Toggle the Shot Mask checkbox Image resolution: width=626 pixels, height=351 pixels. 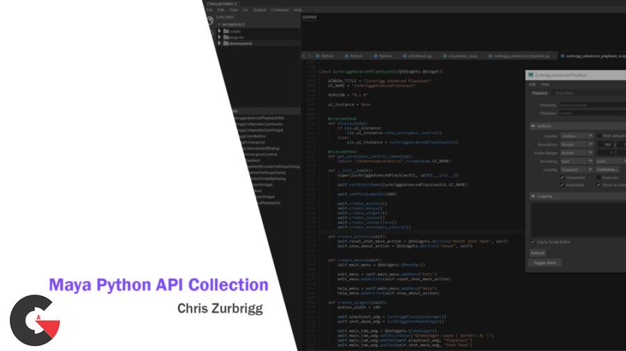pos(563,185)
